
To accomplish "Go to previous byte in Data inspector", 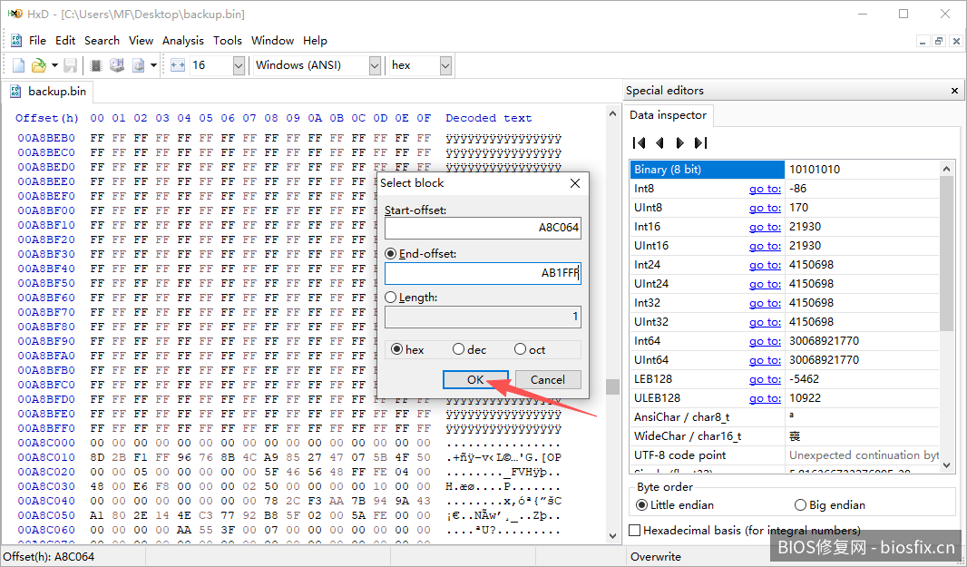I will click(x=659, y=142).
